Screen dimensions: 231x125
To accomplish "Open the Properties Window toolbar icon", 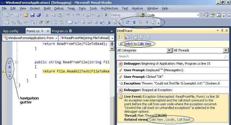I will tap(212, 15).
